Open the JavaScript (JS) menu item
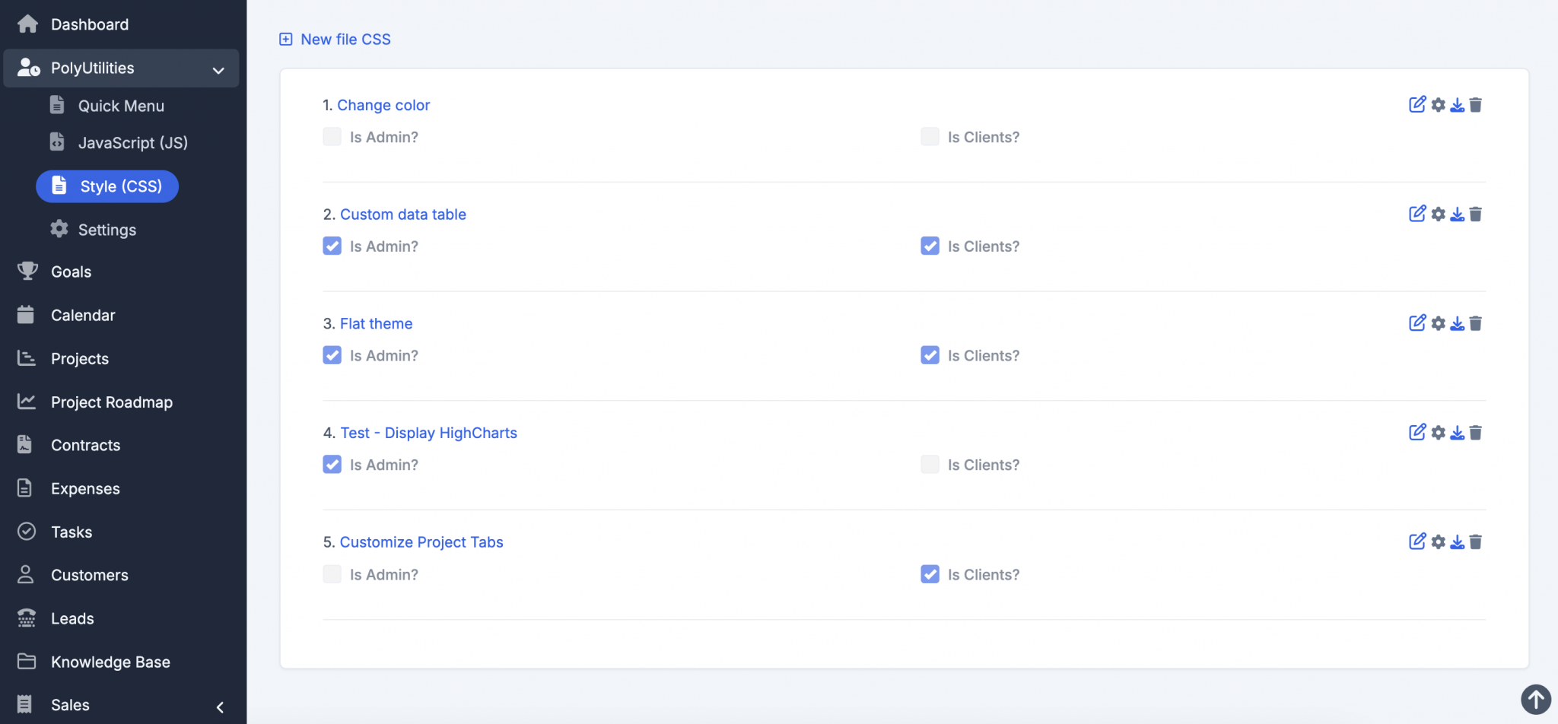Viewport: 1558px width, 724px height. [132, 143]
